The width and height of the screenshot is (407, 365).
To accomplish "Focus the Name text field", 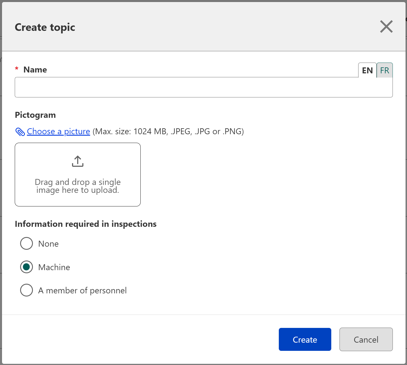I will tap(204, 87).
